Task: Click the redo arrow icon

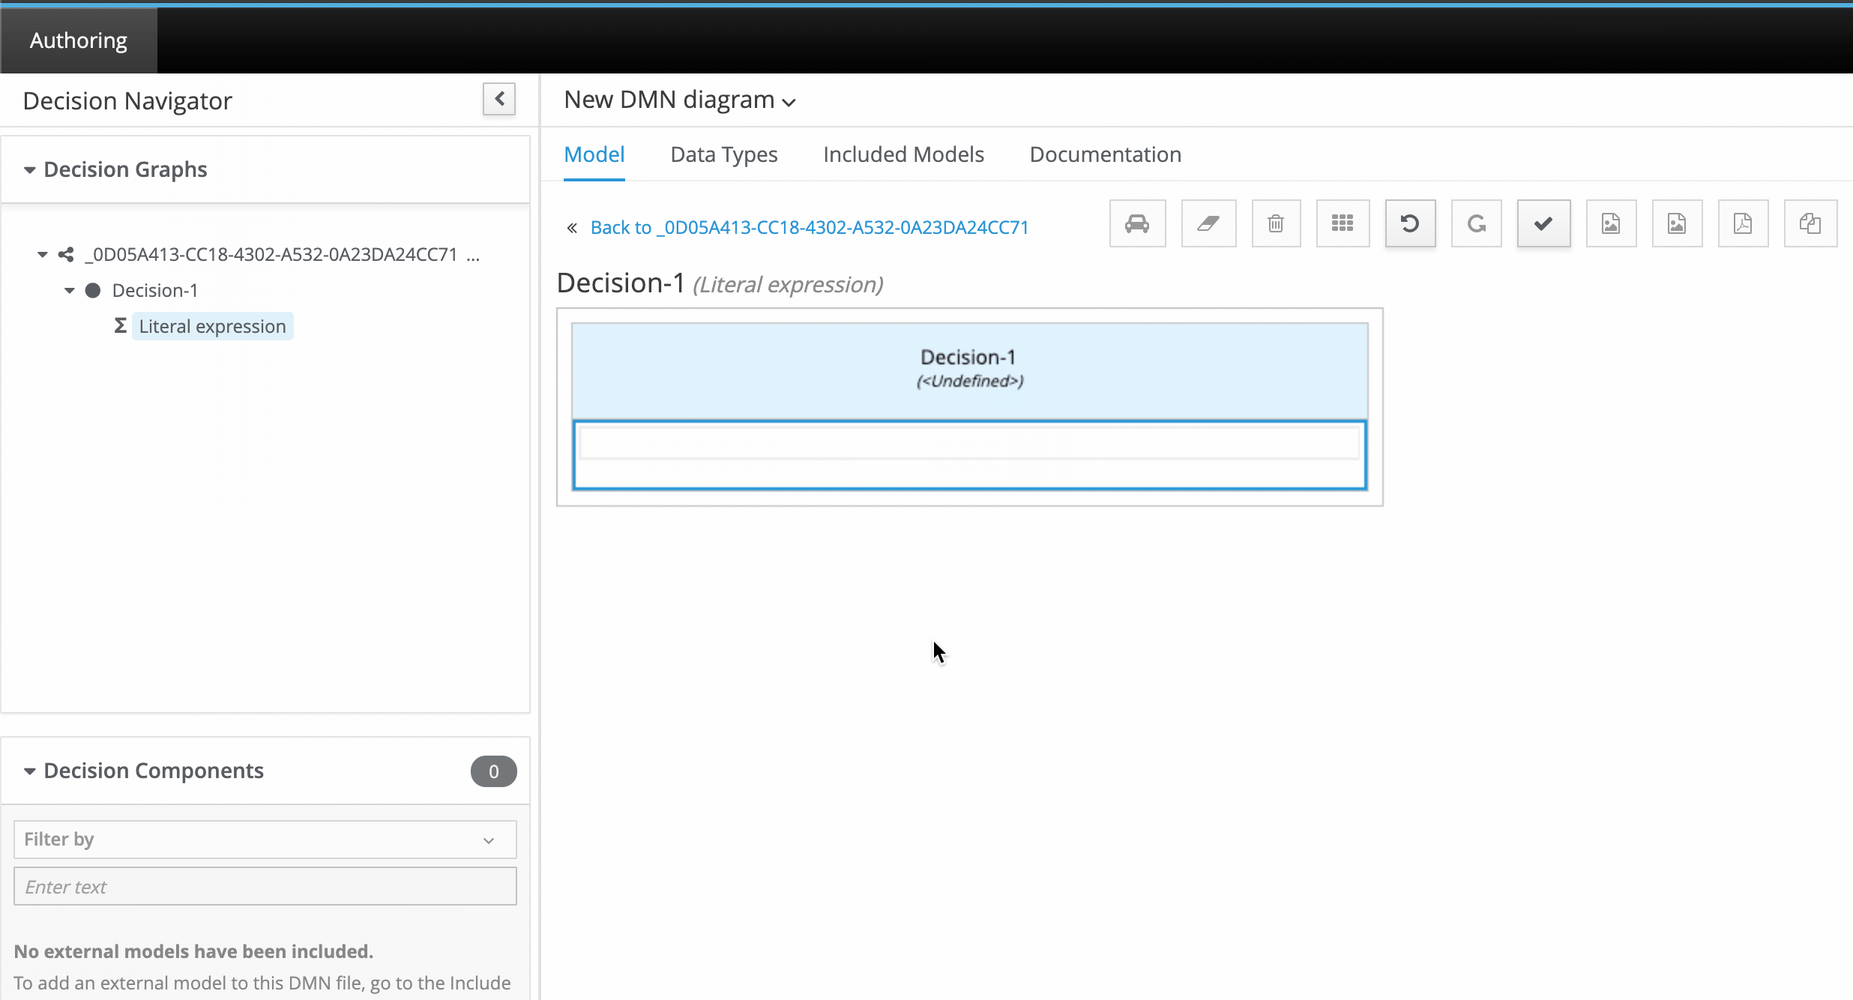Action: [1476, 223]
